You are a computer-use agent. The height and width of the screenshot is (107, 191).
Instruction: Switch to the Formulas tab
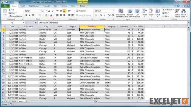point(46,6)
